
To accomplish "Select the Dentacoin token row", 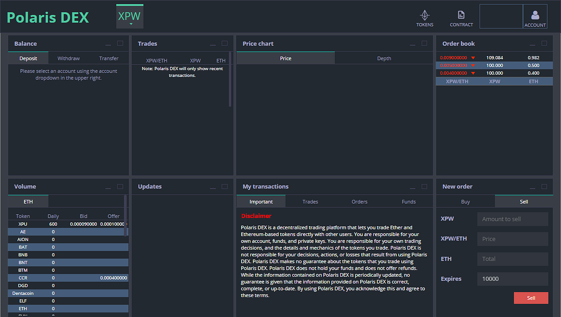I will point(68,294).
